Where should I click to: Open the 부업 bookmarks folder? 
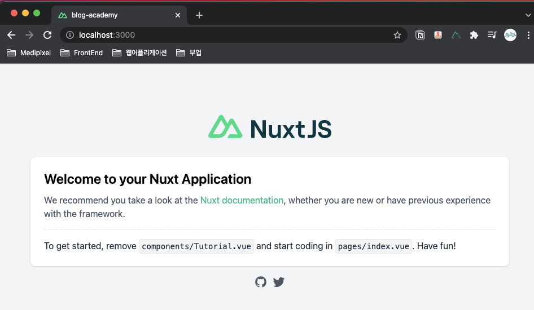click(189, 52)
